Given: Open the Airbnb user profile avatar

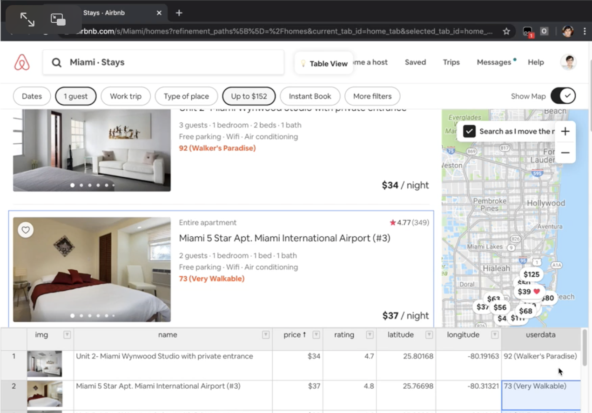Looking at the screenshot, I should (568, 62).
